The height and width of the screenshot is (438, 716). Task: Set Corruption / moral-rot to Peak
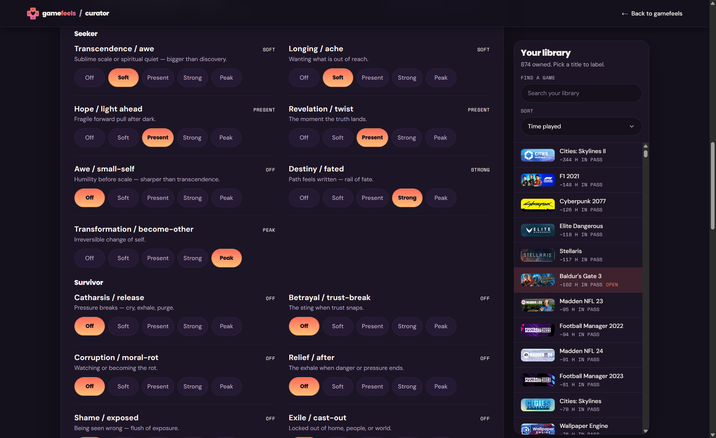(226, 386)
